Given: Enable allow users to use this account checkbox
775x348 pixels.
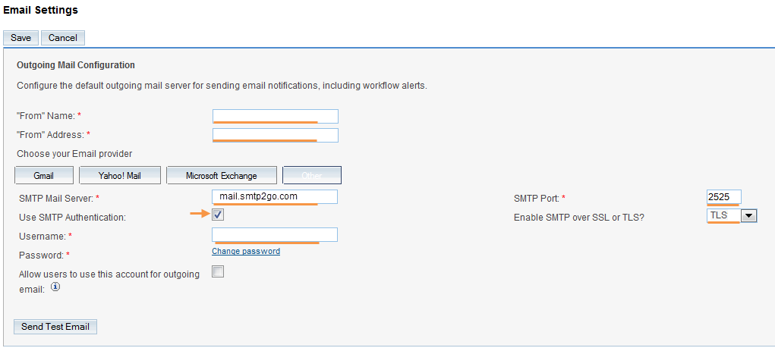Looking at the screenshot, I should click(x=218, y=272).
